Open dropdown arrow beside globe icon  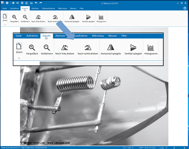pos(10,3)
